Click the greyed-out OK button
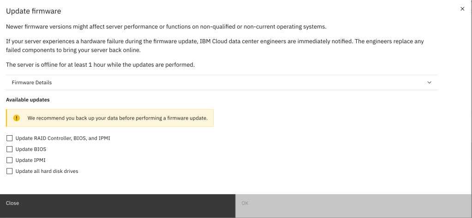The image size is (472, 218). (353, 203)
